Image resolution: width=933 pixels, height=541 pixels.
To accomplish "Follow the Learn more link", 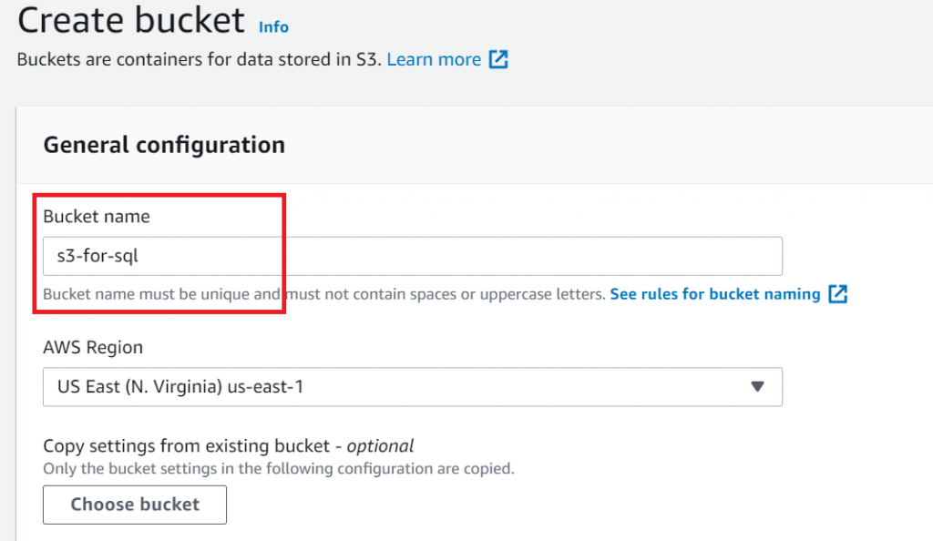I will coord(434,60).
